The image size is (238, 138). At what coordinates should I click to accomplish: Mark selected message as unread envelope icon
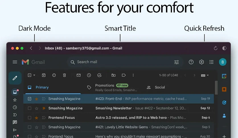(x=79, y=75)
